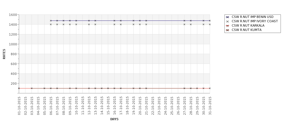Click the 21-10-2015 date label
The image size is (282, 124).
[146, 106]
